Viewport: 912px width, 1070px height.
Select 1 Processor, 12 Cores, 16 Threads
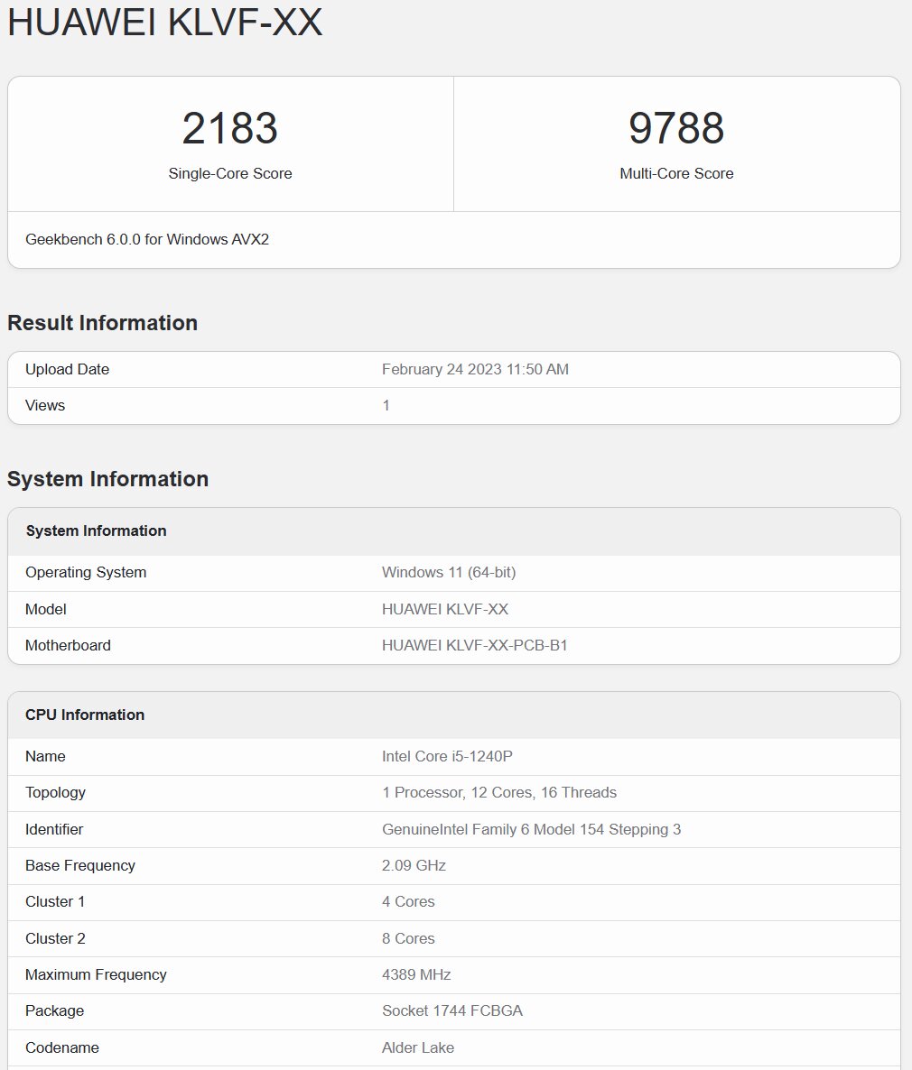(x=499, y=793)
